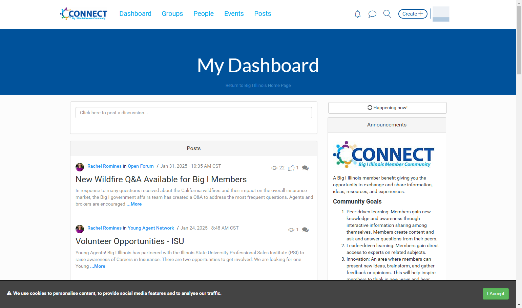
Task: Click Jan 24, 2025 - 8:48 AM CST timestamp
Action: coord(209,228)
